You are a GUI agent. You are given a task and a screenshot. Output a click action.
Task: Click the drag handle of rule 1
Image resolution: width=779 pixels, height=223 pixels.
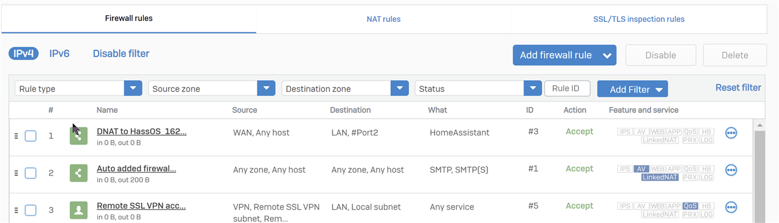16,136
